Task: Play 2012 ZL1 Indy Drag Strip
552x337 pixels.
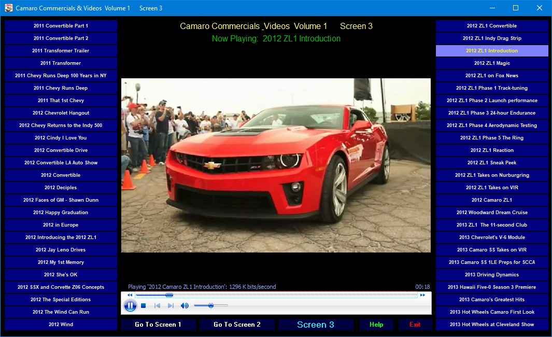Action: pos(492,38)
